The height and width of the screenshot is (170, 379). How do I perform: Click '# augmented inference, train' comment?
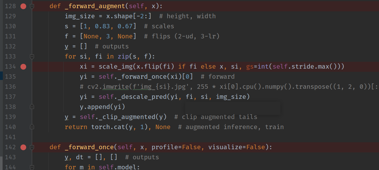pyautogui.click(x=231, y=127)
